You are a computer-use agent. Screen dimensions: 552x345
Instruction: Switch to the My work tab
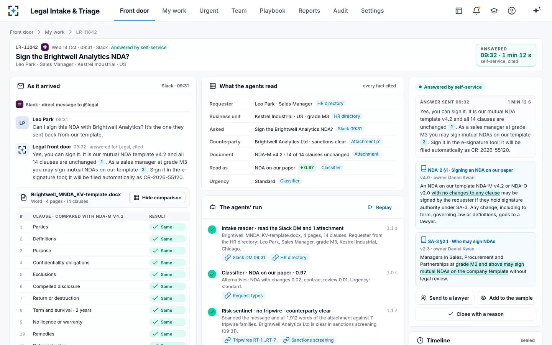174,11
